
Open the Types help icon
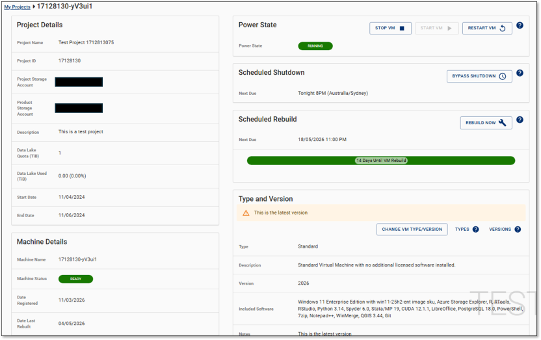click(475, 229)
